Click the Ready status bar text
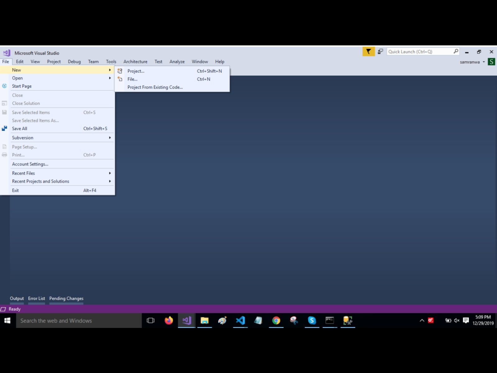The height and width of the screenshot is (373, 497). (15, 309)
